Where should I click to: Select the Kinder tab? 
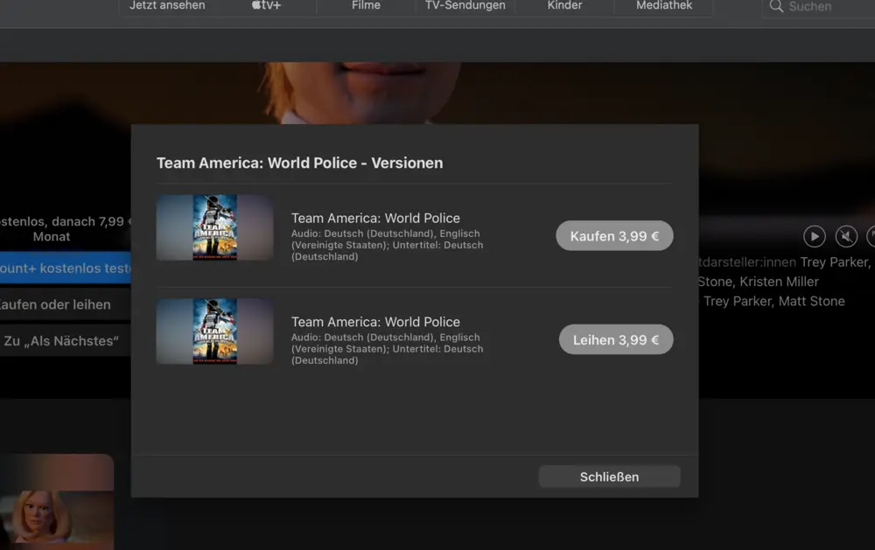tap(564, 6)
